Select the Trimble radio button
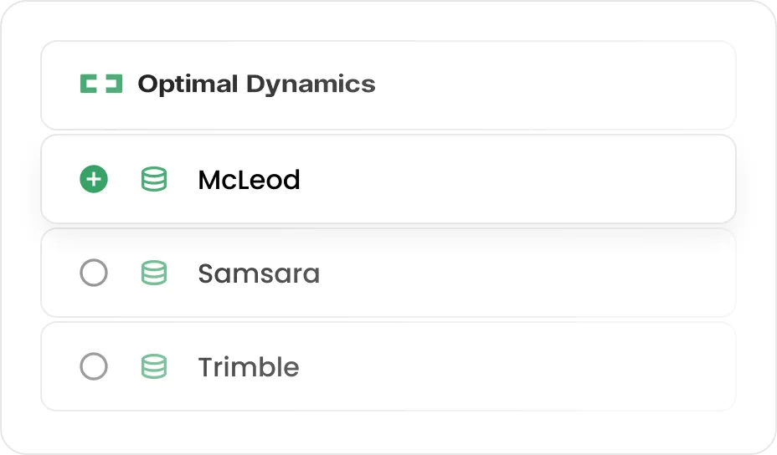Screen dimensions: 777x455 tap(94, 366)
